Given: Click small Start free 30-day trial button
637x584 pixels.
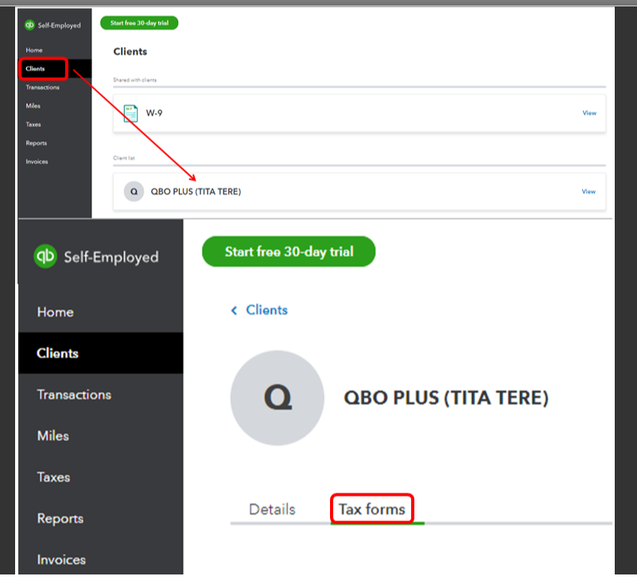Looking at the screenshot, I should tap(139, 23).
